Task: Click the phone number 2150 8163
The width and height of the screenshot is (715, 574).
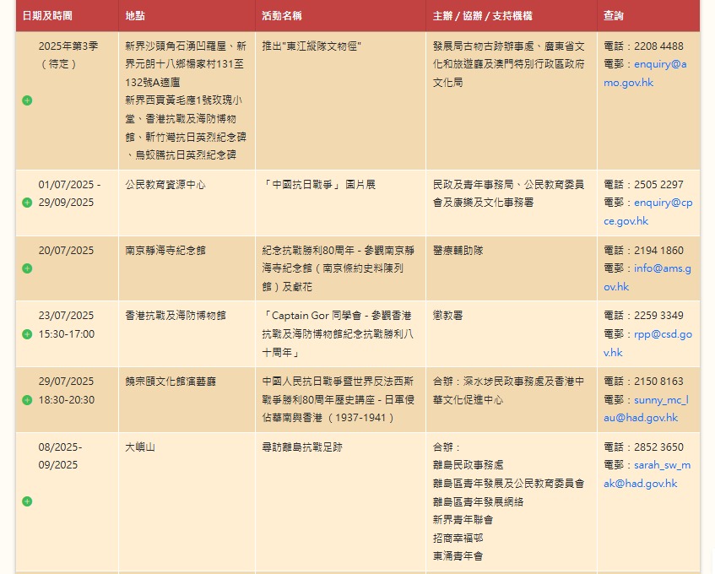Action: pos(658,382)
